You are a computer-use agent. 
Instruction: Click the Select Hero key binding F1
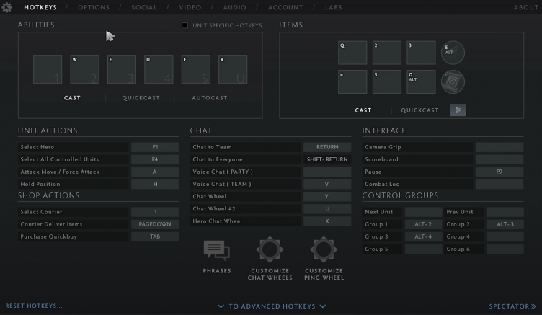coord(155,147)
